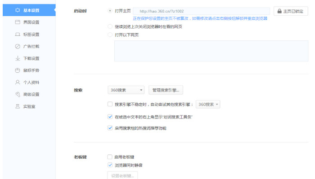Uncheck 浏览器同时静音 checkbox
This screenshot has height=179, width=315.
(x=110, y=165)
